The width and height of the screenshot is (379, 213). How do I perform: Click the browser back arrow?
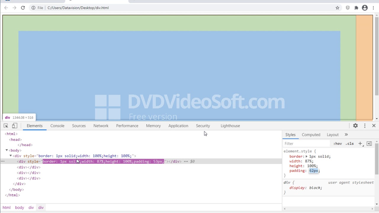[x=6, y=8]
